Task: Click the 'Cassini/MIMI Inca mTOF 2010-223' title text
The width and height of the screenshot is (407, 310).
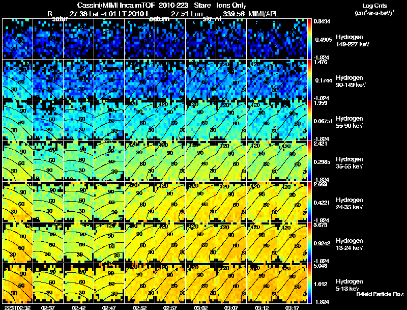Action: (133, 6)
